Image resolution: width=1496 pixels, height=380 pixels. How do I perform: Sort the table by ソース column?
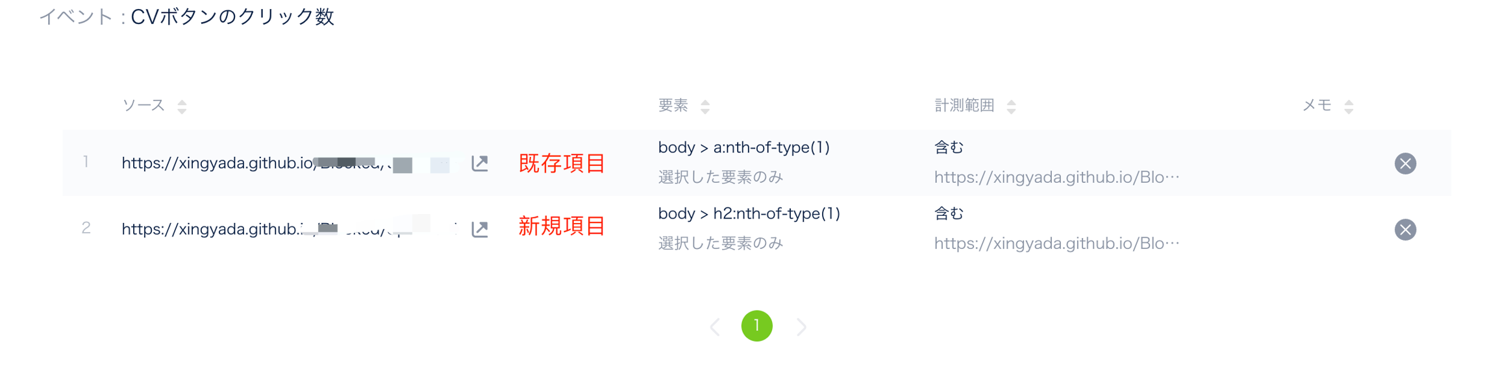point(182,106)
